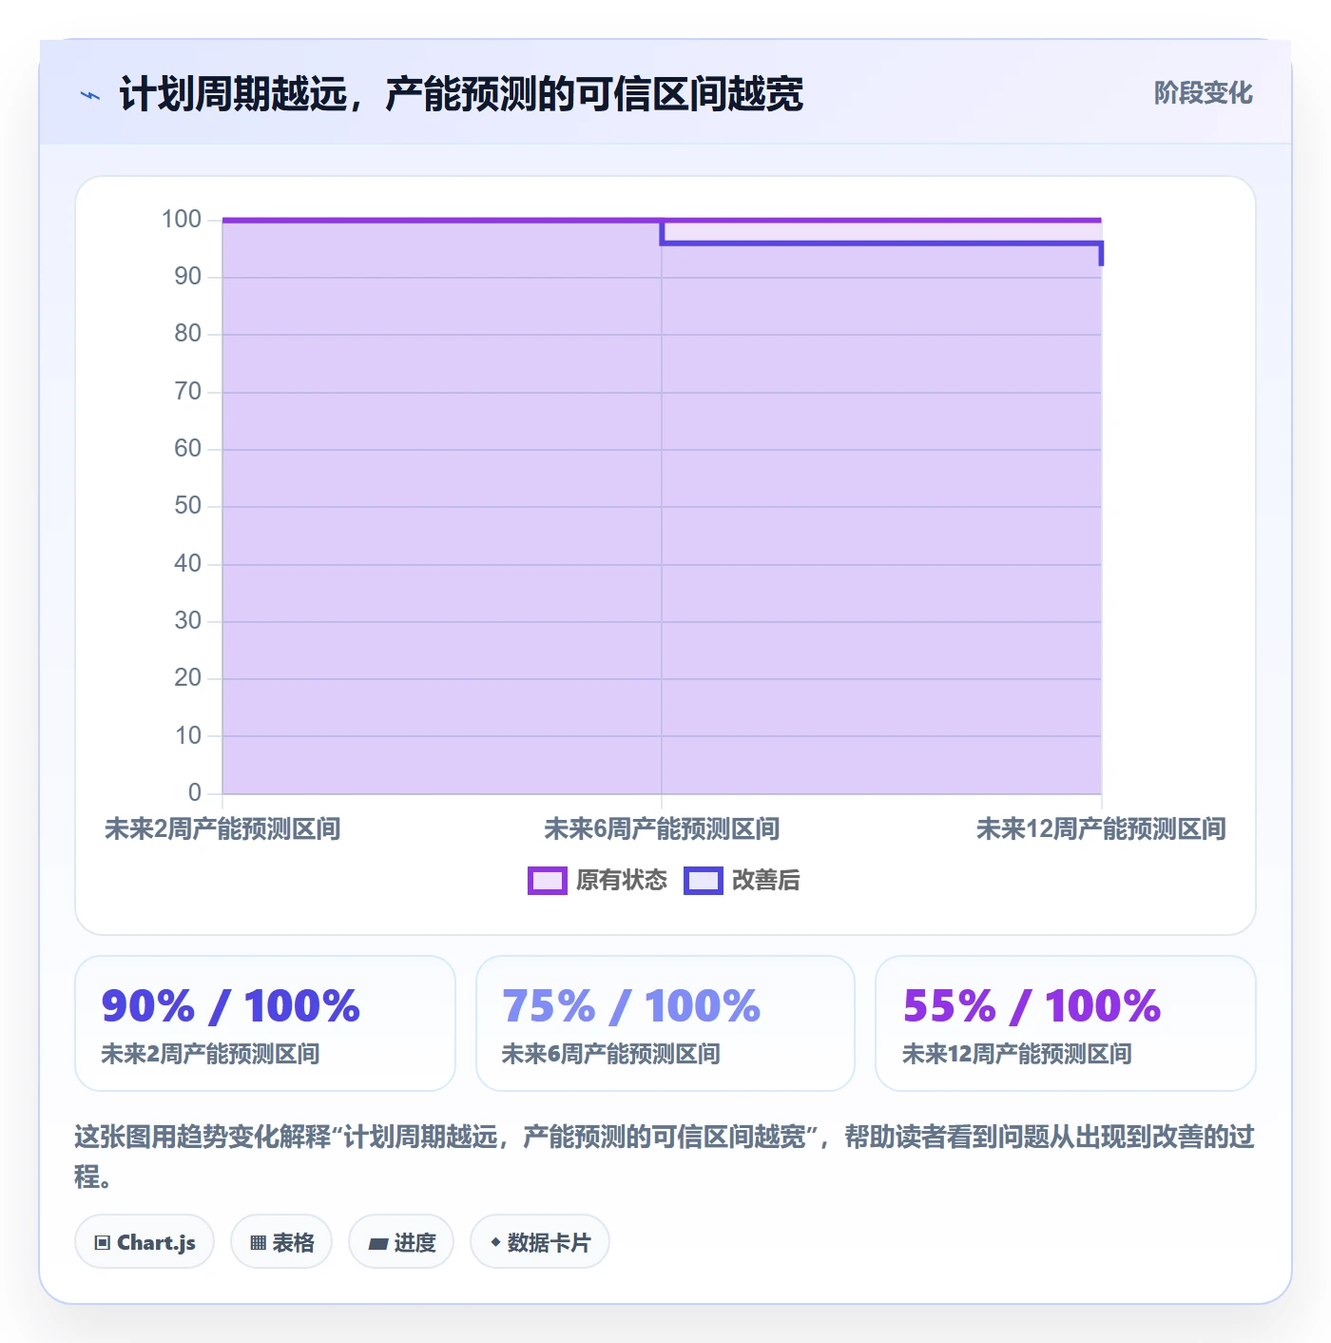Select the 进度 tag chip
Screen dimensions: 1331x1343
[401, 1241]
